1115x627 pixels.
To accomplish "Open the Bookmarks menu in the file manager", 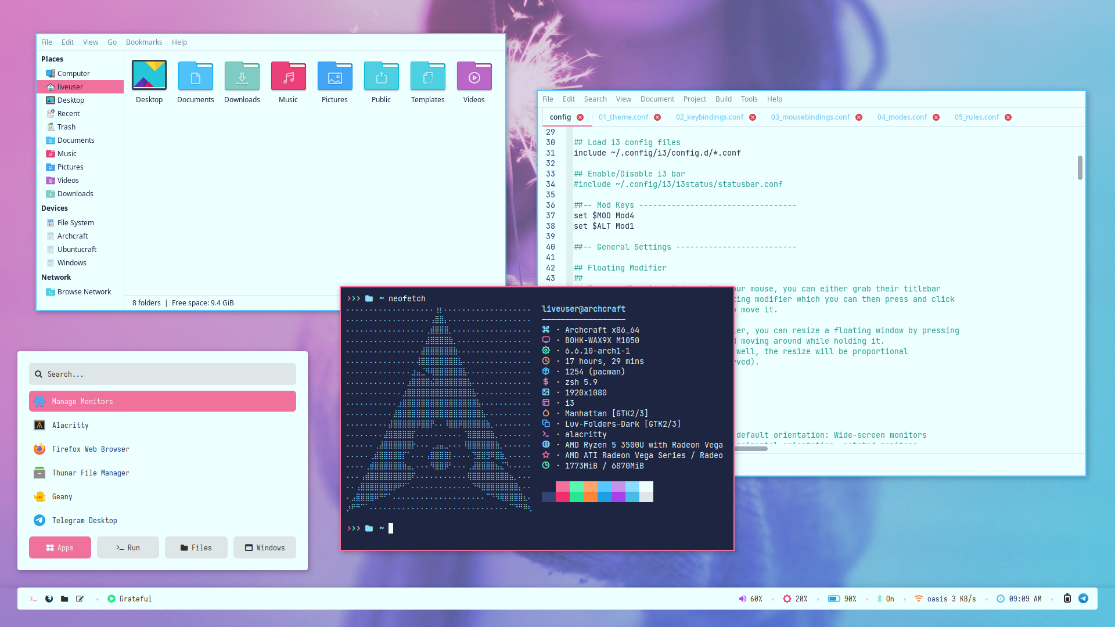I will click(x=144, y=42).
